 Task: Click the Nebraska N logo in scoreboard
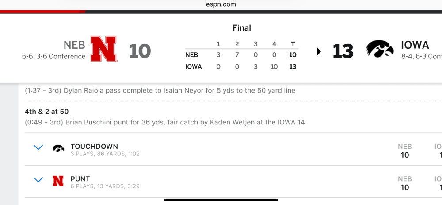click(103, 49)
